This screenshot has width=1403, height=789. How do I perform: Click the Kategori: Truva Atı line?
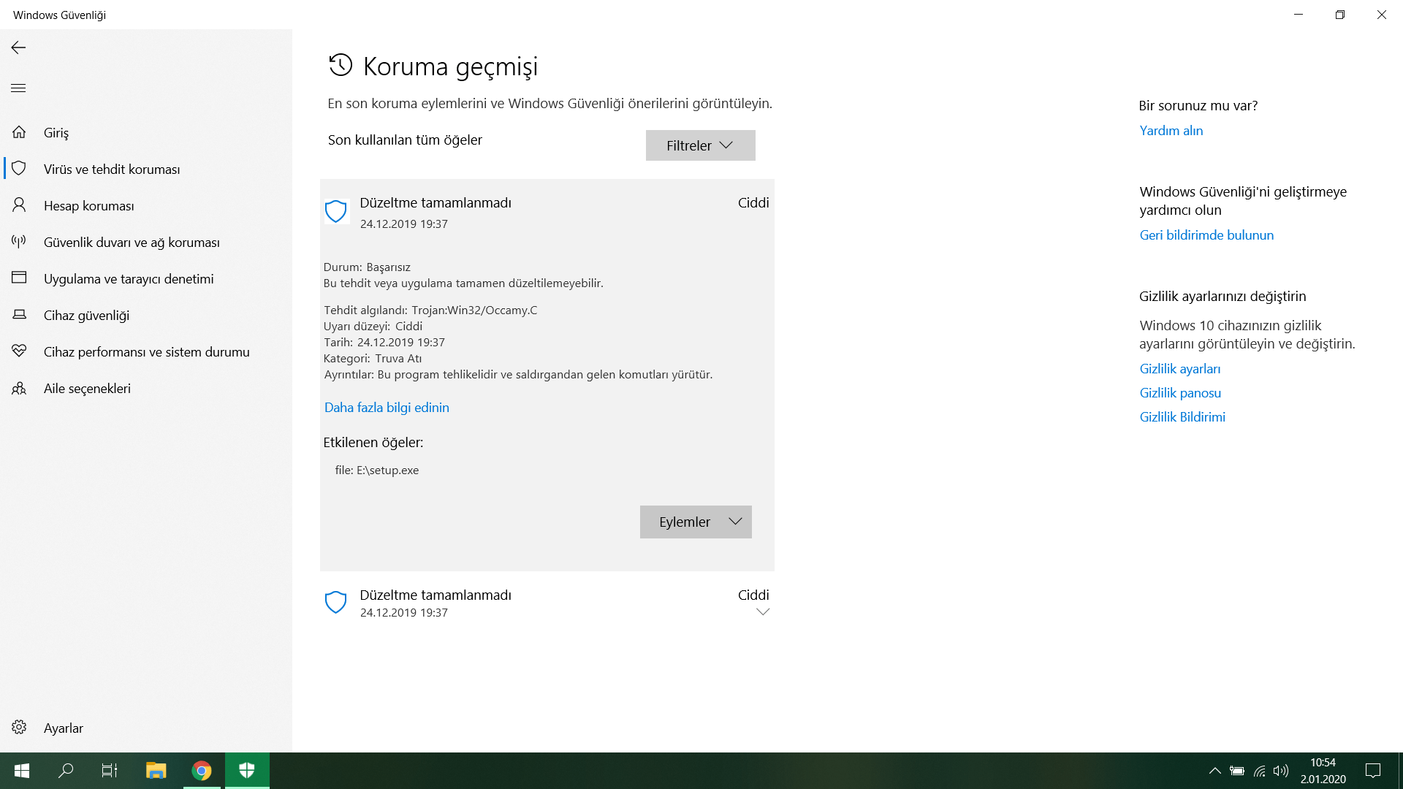[x=373, y=359]
